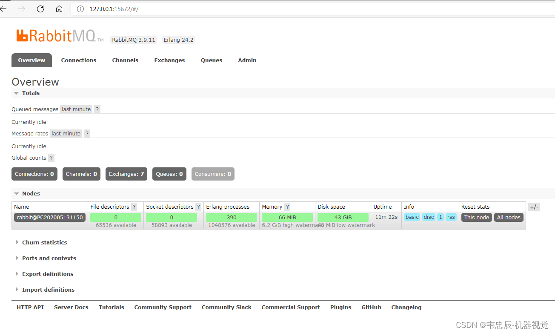Open the Plugins footer link
The width and height of the screenshot is (555, 333).
(x=341, y=307)
